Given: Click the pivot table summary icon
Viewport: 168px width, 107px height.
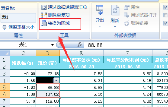Looking at the screenshot, I should (44, 7).
